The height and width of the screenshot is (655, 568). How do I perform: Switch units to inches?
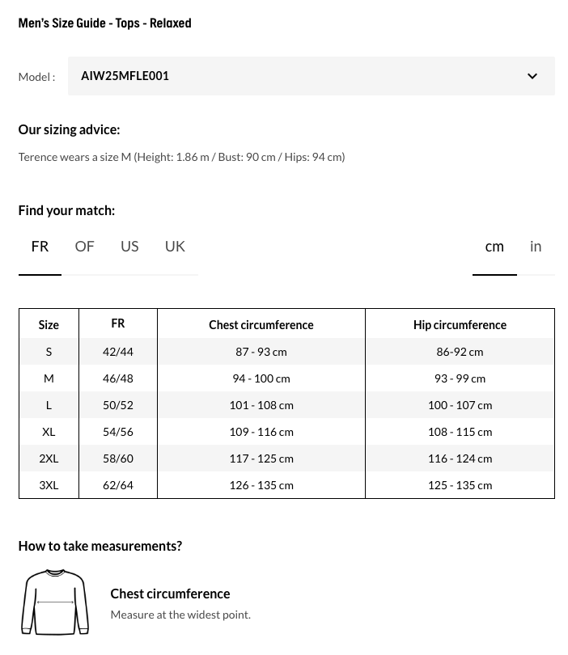[x=536, y=247]
